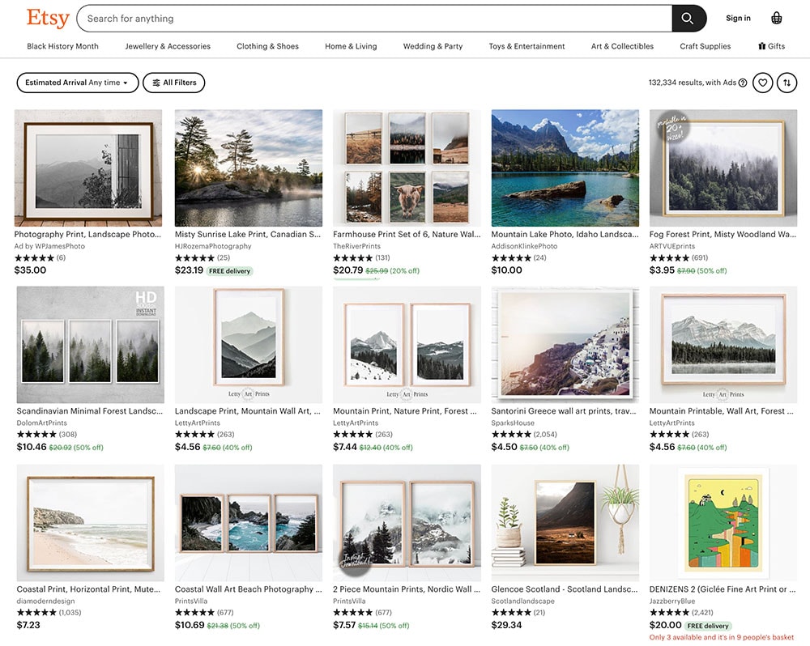Open Home & Living category
The height and width of the screenshot is (646, 810).
351,46
